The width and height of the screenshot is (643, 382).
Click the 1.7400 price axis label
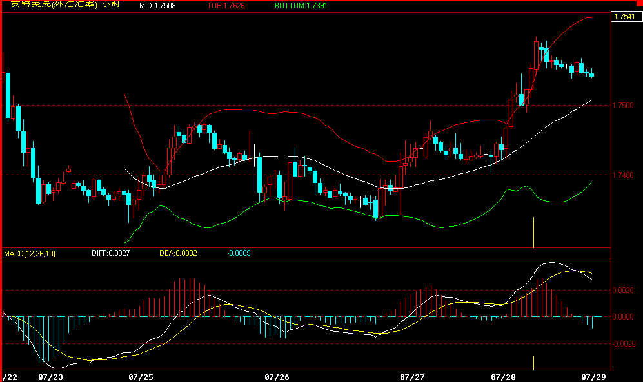tap(624, 175)
